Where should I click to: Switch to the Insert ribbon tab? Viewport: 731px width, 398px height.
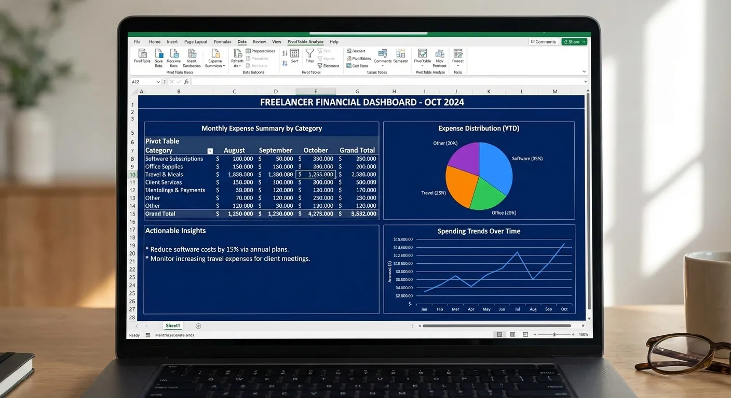click(x=172, y=42)
